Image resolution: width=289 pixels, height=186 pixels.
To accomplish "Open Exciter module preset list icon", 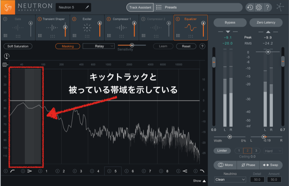I will 74,36.
